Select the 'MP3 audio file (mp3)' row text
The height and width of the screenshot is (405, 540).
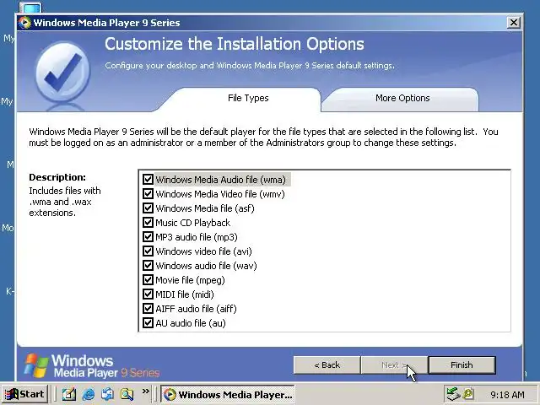[x=197, y=237]
